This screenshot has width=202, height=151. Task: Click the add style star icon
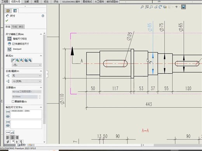pos(17,60)
